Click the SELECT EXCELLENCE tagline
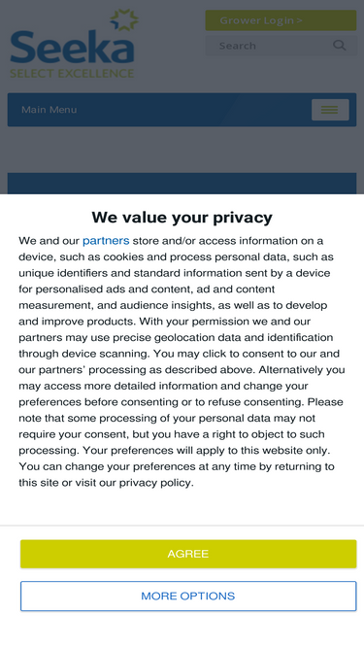Screen dimensions: 364x648 tap(72, 74)
